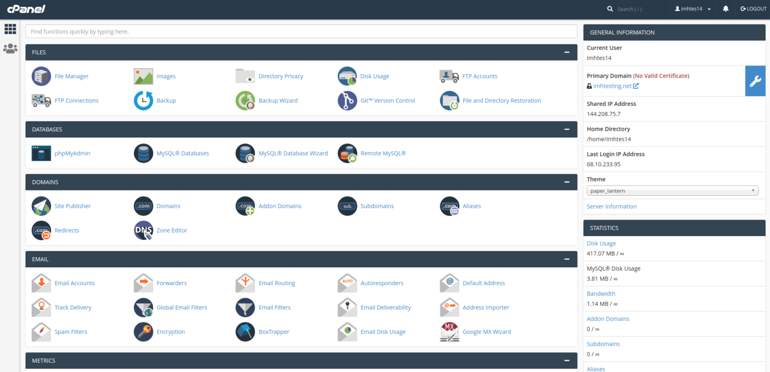Open the DNS Zone Editor icon
Viewport: 770px width, 372px height.
[x=143, y=231]
